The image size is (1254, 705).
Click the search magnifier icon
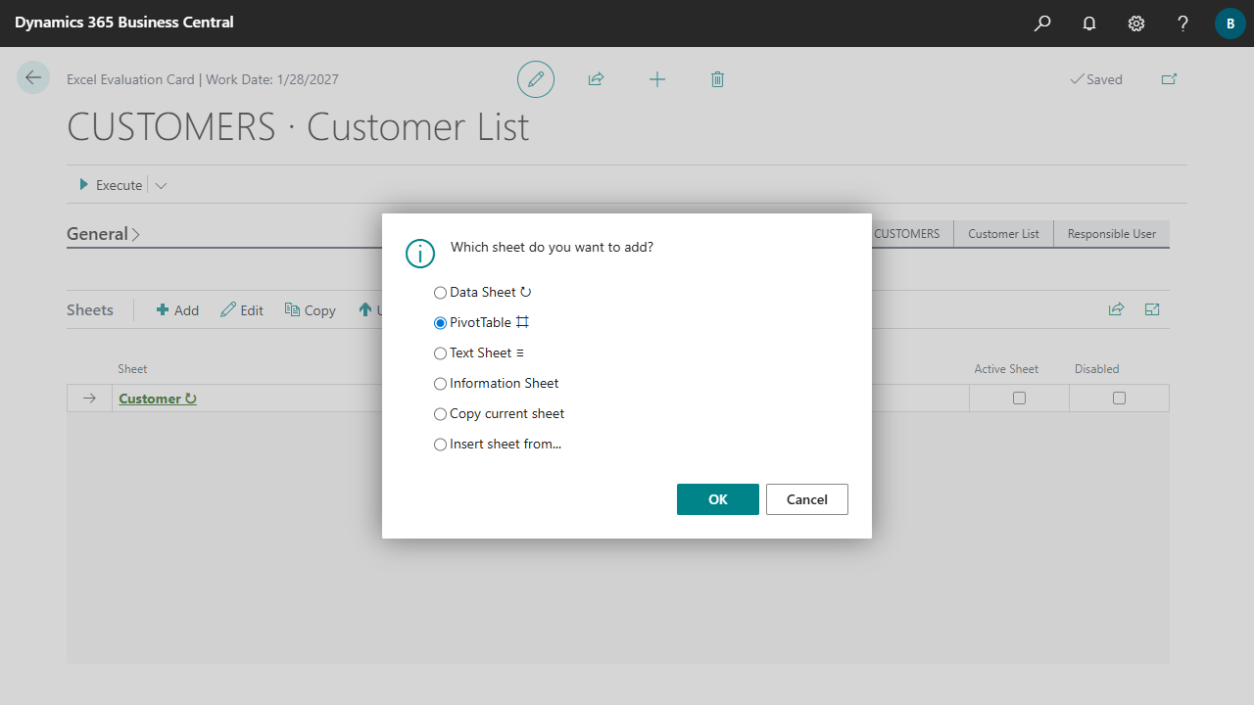pos(1042,23)
